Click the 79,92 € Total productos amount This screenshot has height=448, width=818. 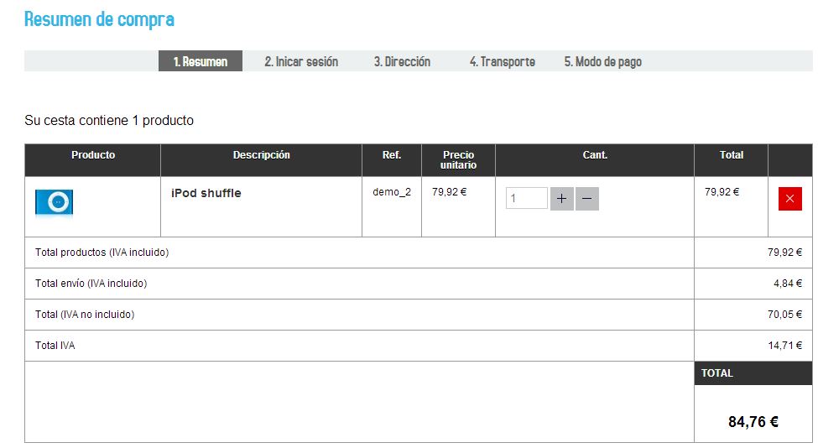(784, 253)
